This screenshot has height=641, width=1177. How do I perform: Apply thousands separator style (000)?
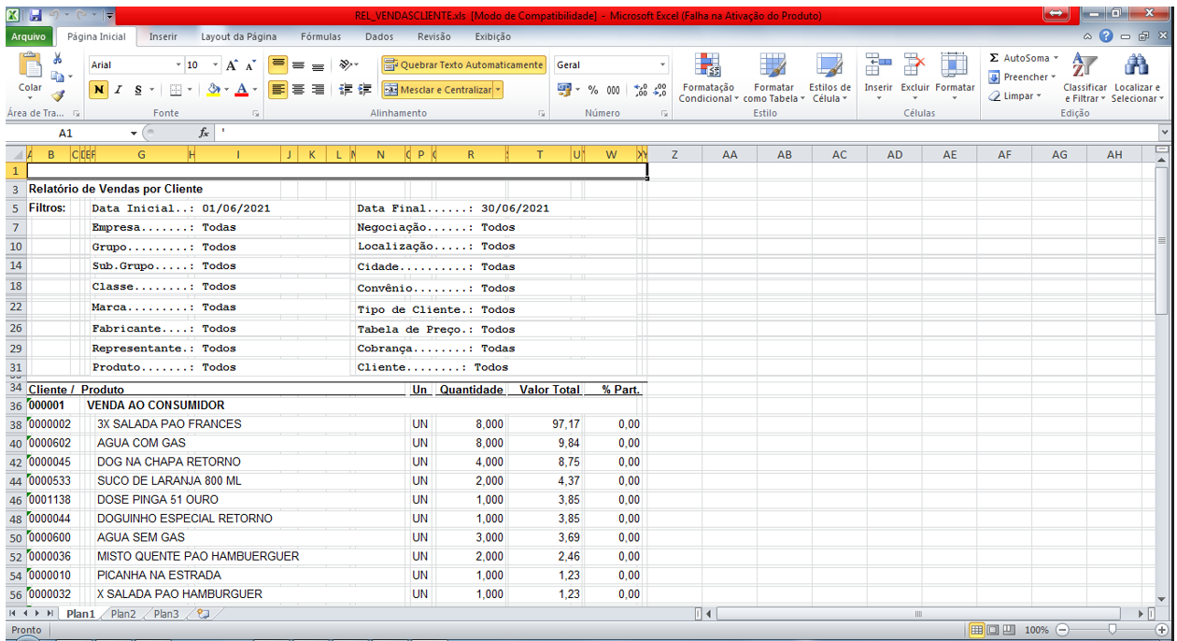(x=613, y=90)
